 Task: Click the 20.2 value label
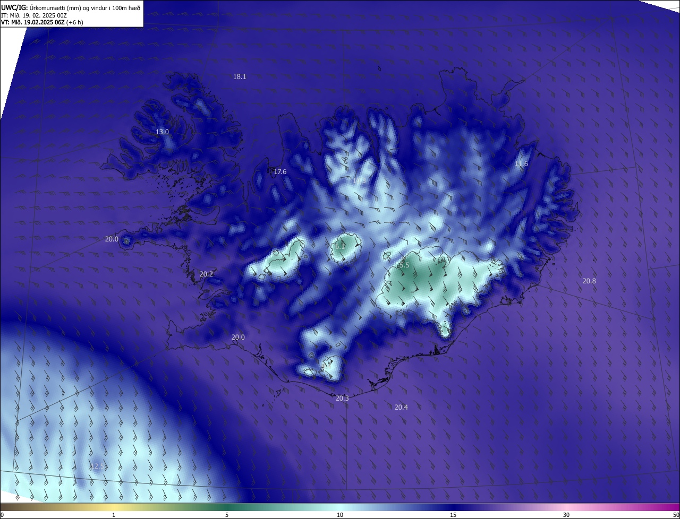point(206,274)
